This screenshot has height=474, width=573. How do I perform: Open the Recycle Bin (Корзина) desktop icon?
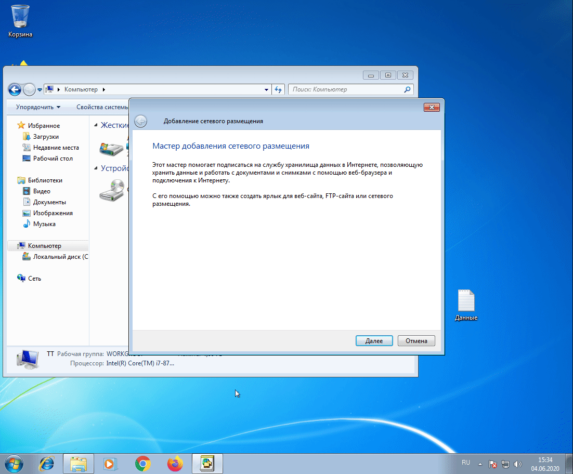tap(20, 21)
